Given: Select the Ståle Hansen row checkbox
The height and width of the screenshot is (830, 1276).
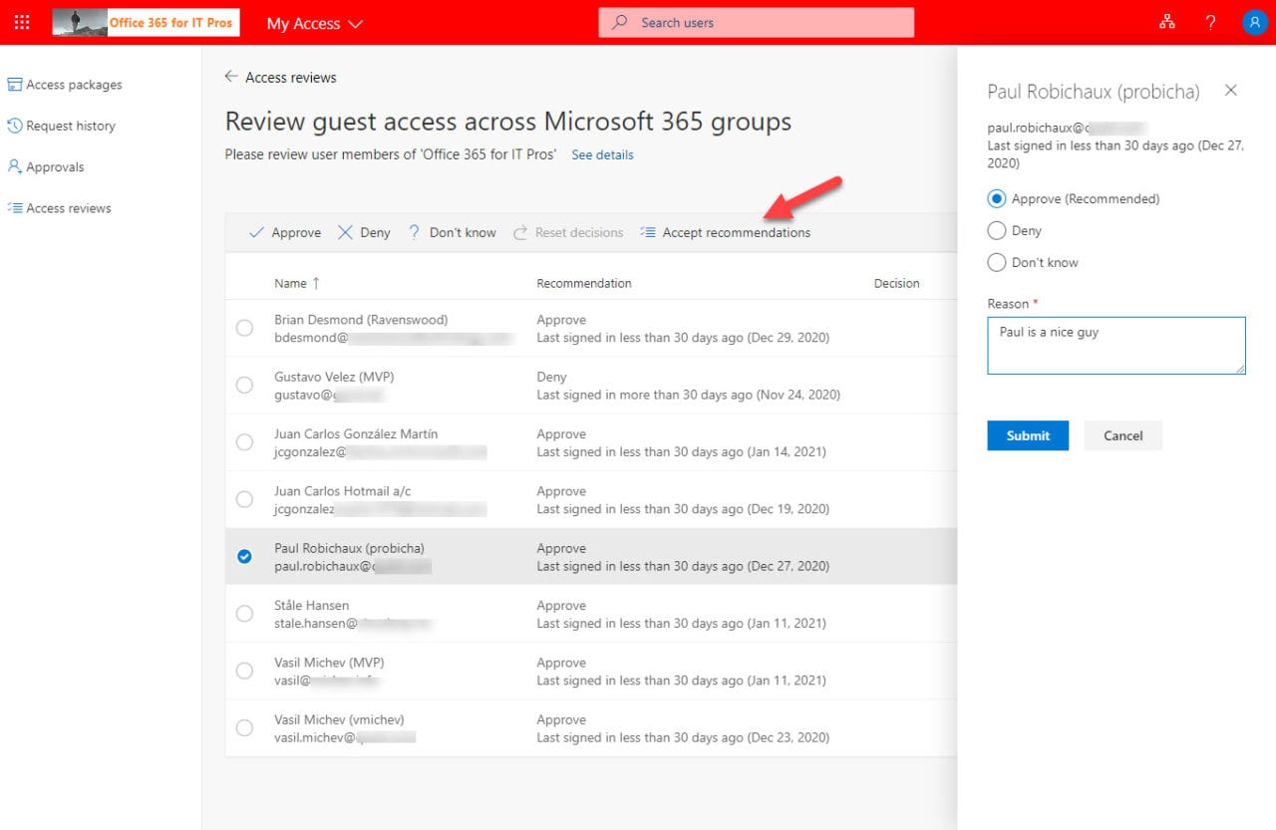Looking at the screenshot, I should [x=244, y=613].
